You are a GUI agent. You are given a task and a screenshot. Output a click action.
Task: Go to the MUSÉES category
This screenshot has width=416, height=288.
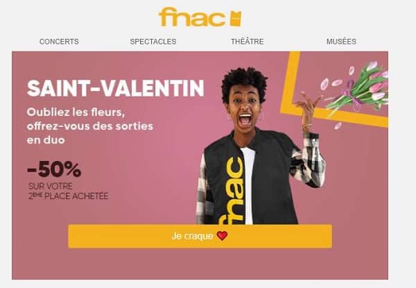point(341,42)
